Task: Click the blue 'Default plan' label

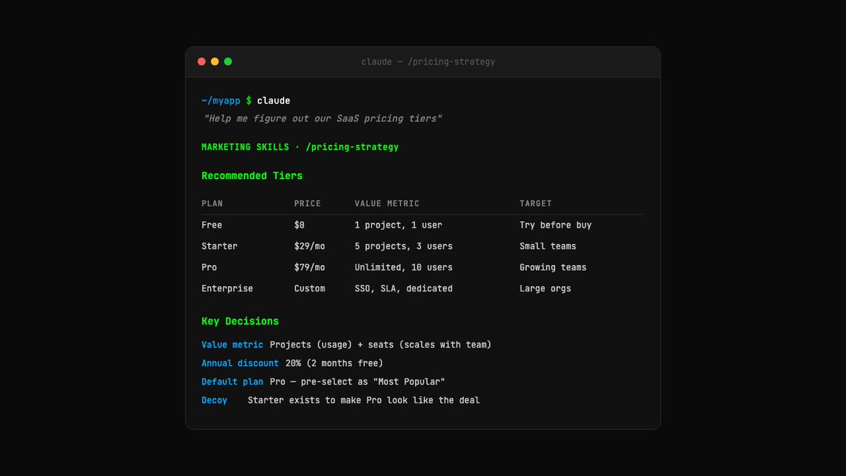Action: (232, 382)
